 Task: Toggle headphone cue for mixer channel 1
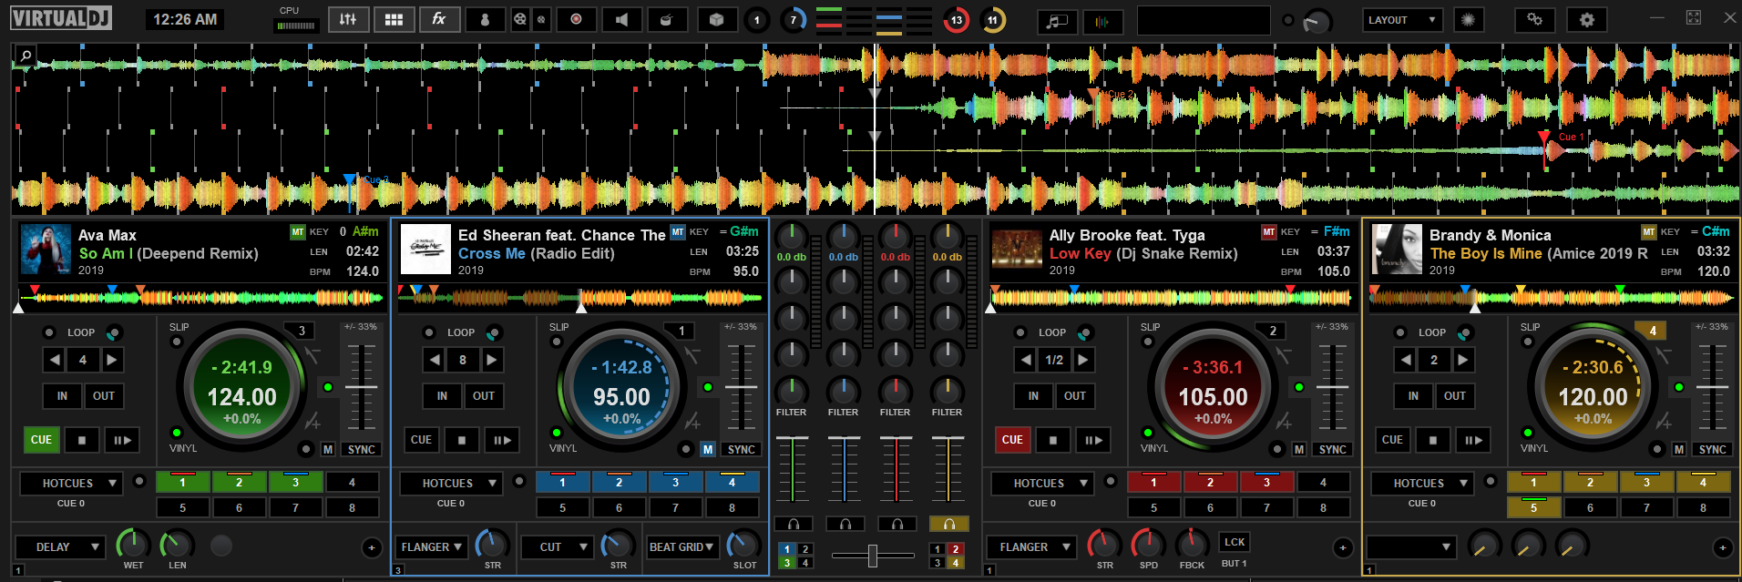point(794,524)
